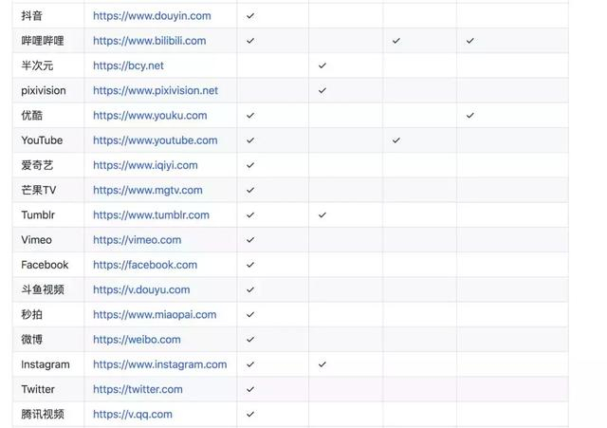
Task: Open the iqiyi.com link
Action: pos(145,165)
